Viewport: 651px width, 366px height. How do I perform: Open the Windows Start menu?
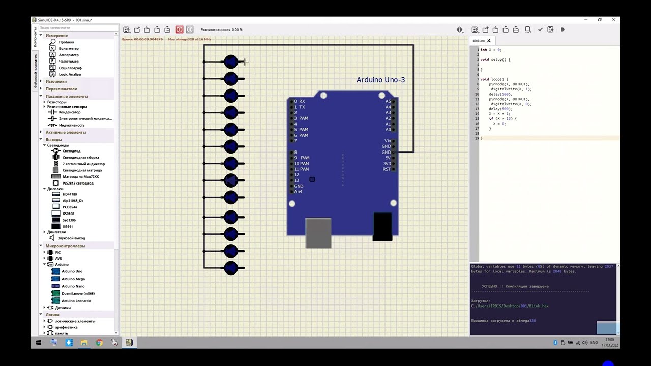(x=38, y=343)
